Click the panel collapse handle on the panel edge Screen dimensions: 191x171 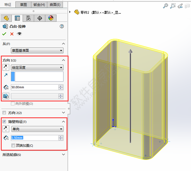point(69,109)
